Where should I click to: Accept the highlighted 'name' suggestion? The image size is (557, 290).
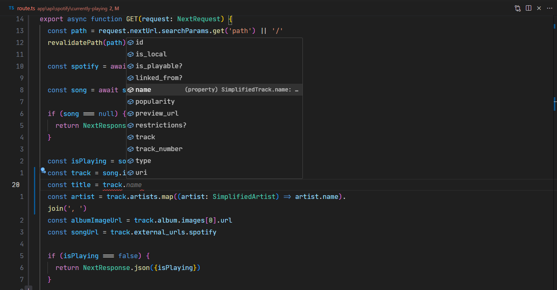[x=214, y=90]
